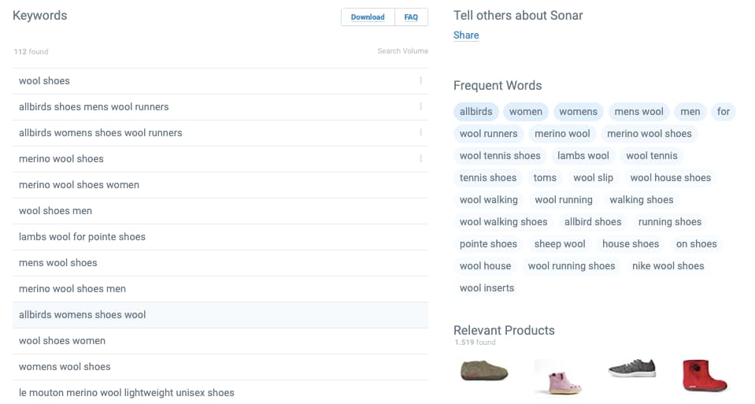Choose the 'merino wool shoes women' keyword row
755x404 pixels.
220,185
